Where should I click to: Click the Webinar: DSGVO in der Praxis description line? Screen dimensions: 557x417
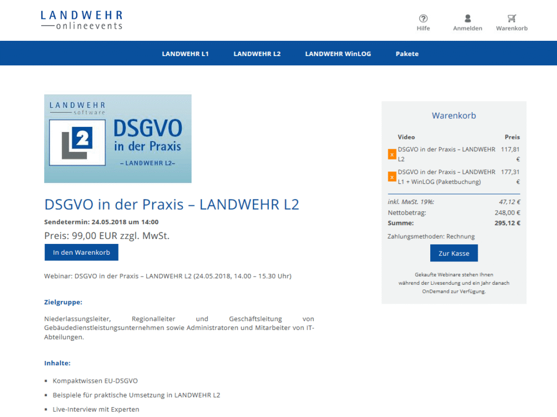coord(168,276)
